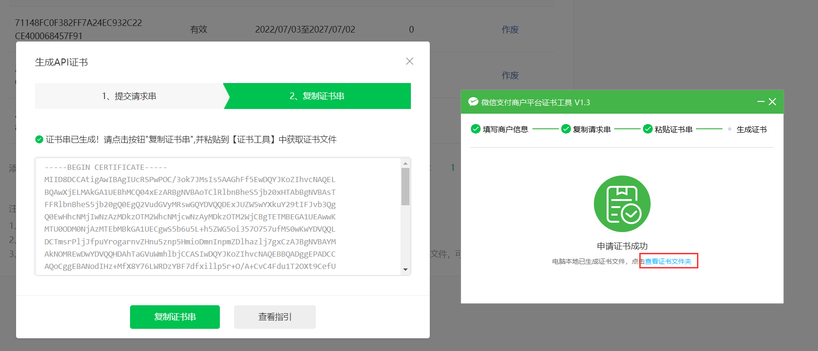Viewport: 818px width, 351px height.
Task: Click the certificate box scrollbar thumb
Action: 405,186
